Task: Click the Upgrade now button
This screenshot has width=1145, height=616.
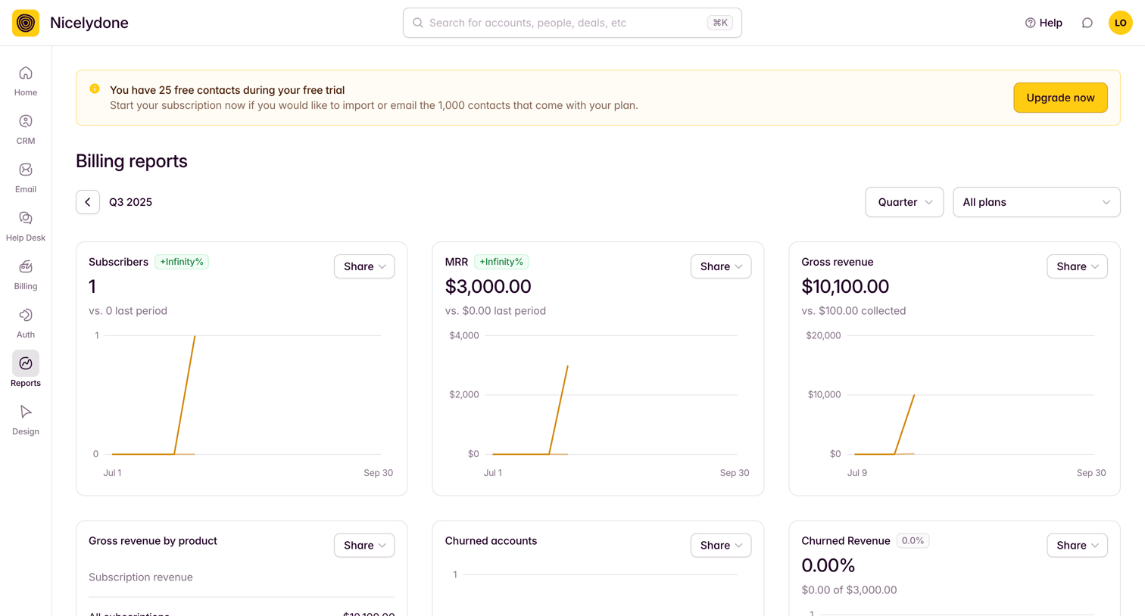Action: click(x=1060, y=98)
